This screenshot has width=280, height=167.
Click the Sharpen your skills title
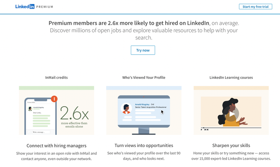coord(231,145)
